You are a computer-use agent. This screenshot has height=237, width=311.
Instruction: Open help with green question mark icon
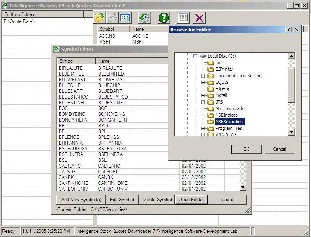(164, 17)
